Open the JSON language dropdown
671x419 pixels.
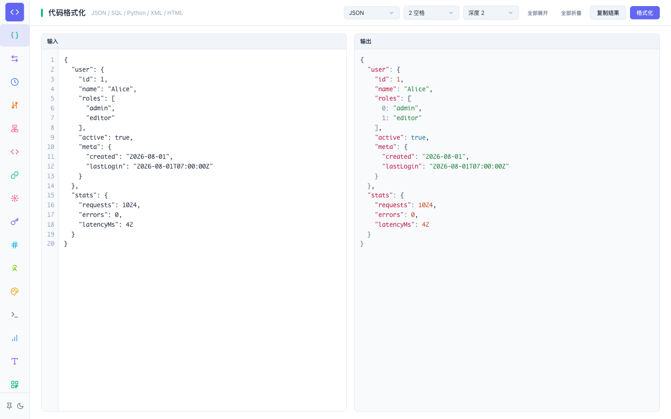point(371,13)
